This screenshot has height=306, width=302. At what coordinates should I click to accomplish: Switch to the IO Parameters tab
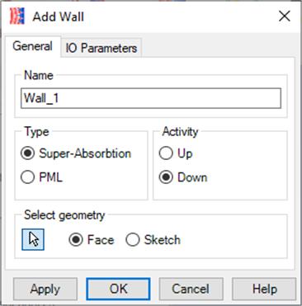click(101, 48)
